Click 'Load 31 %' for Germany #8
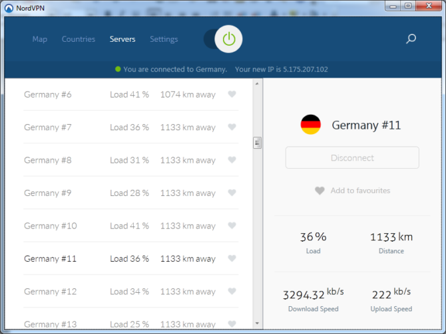The height and width of the screenshot is (334, 446). pos(129,160)
